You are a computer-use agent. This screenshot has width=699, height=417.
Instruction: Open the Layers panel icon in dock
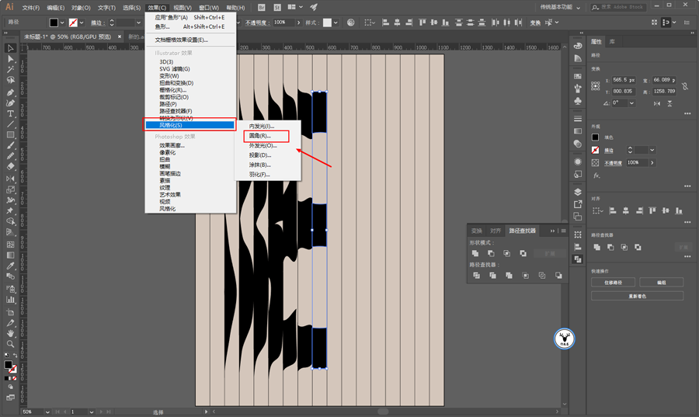(578, 192)
